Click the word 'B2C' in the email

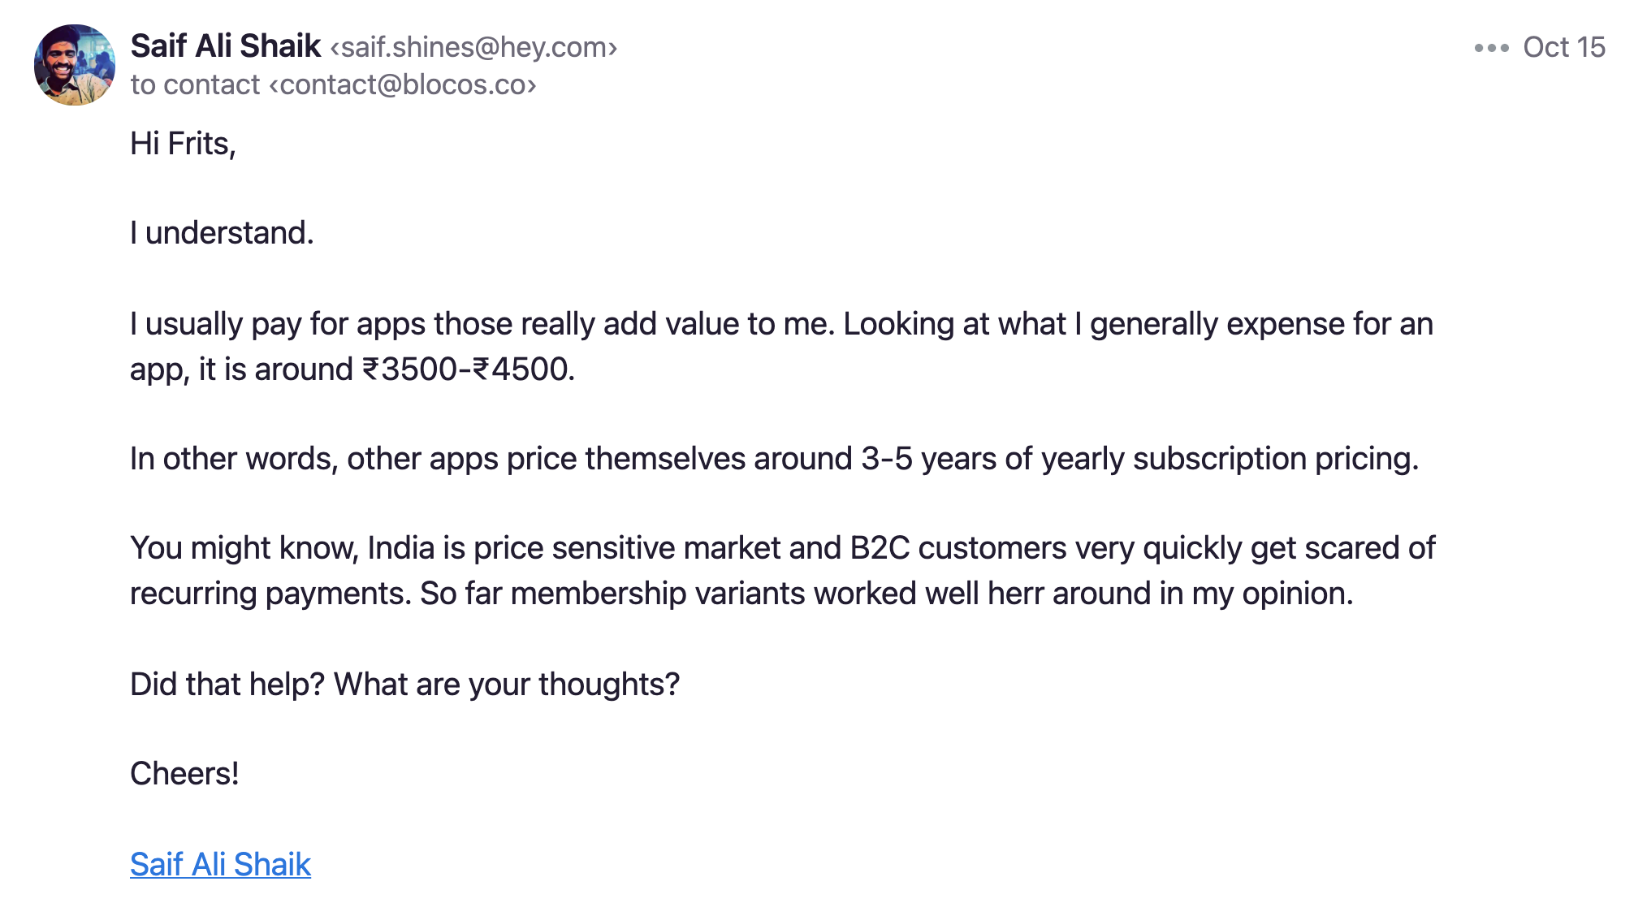pyautogui.click(x=880, y=548)
